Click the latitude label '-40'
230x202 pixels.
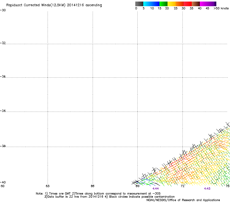click(x=3, y=182)
